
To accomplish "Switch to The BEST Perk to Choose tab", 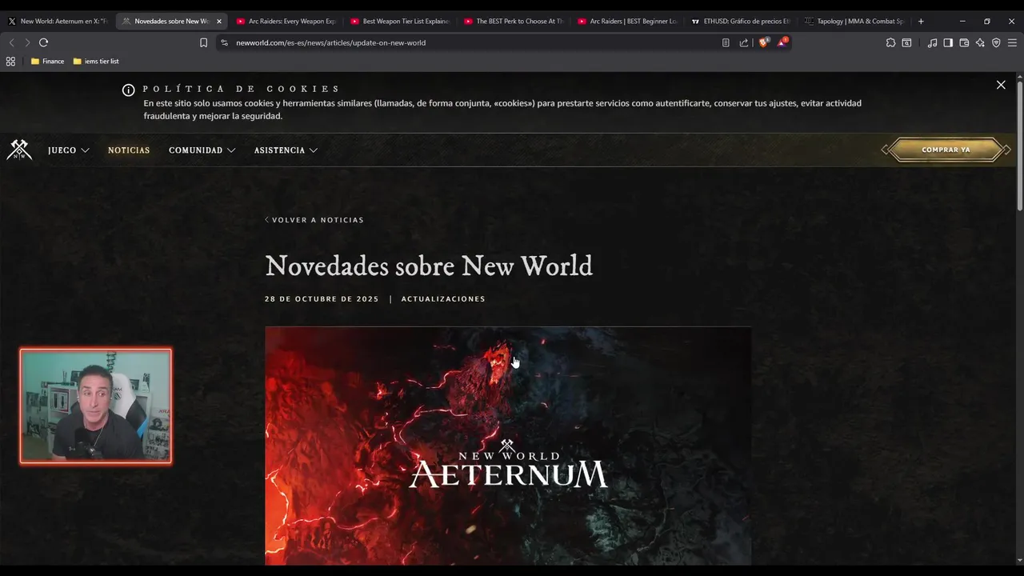I will click(x=514, y=22).
